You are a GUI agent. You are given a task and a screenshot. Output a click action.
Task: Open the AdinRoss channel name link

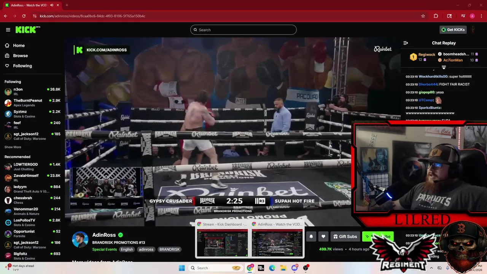pos(105,235)
